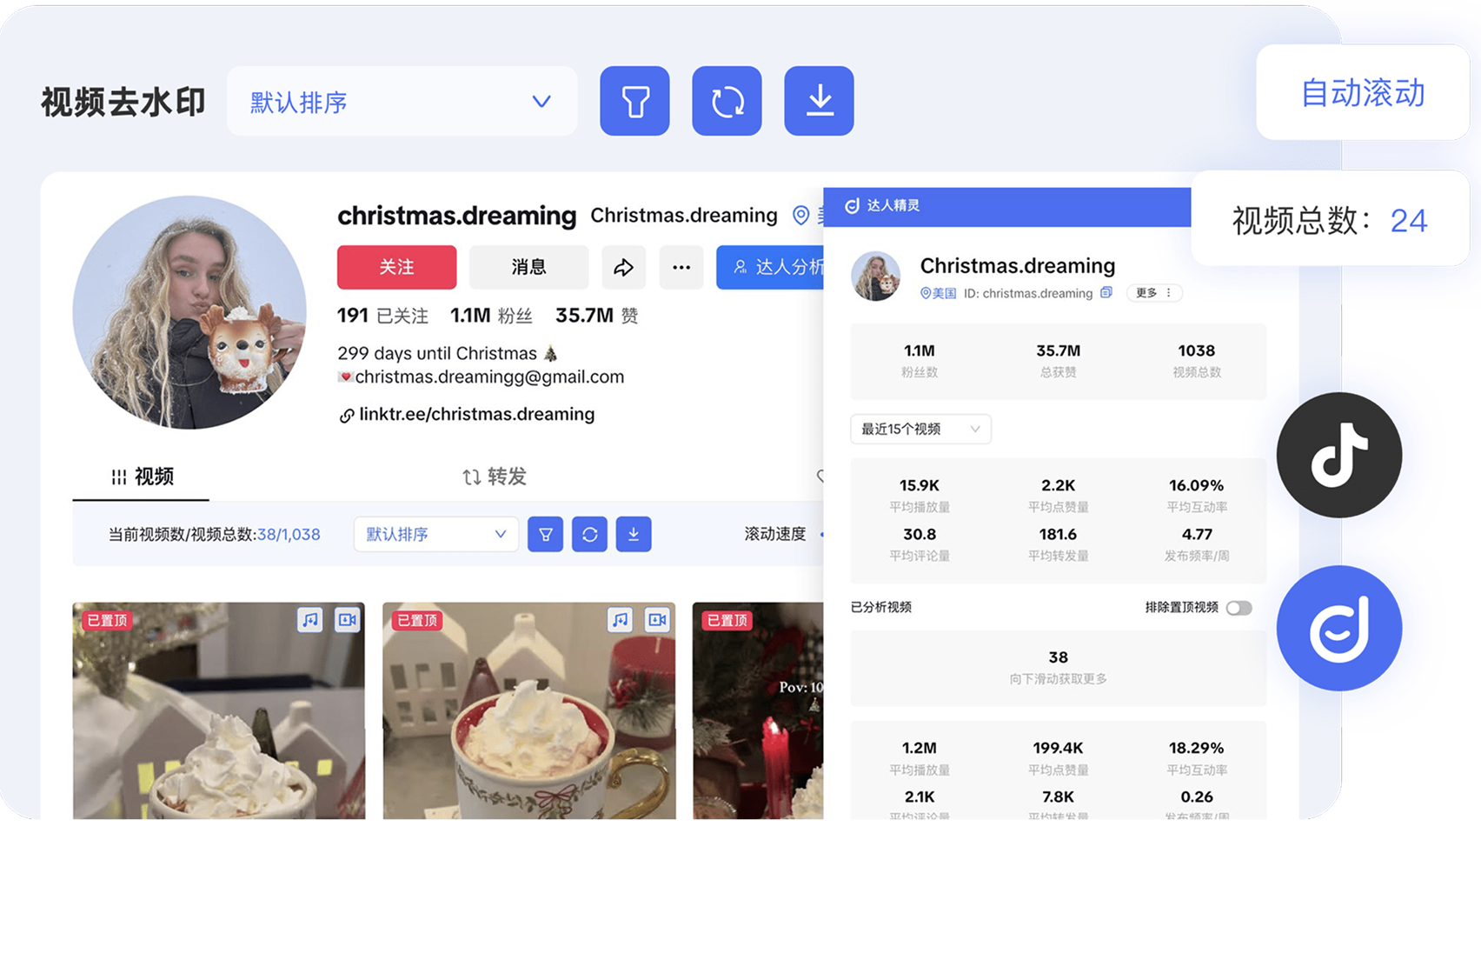
Task: Click the large download icon button
Action: point(819,101)
